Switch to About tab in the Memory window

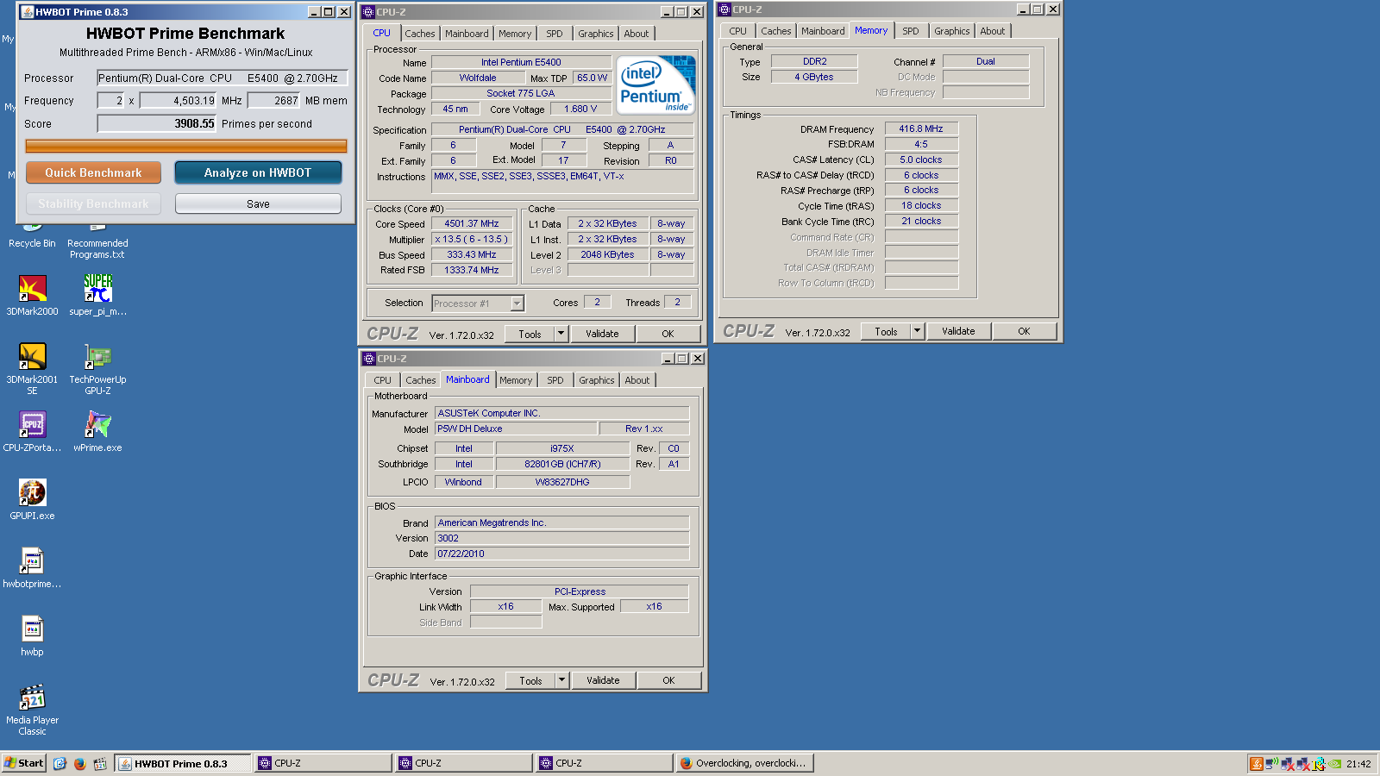click(993, 31)
